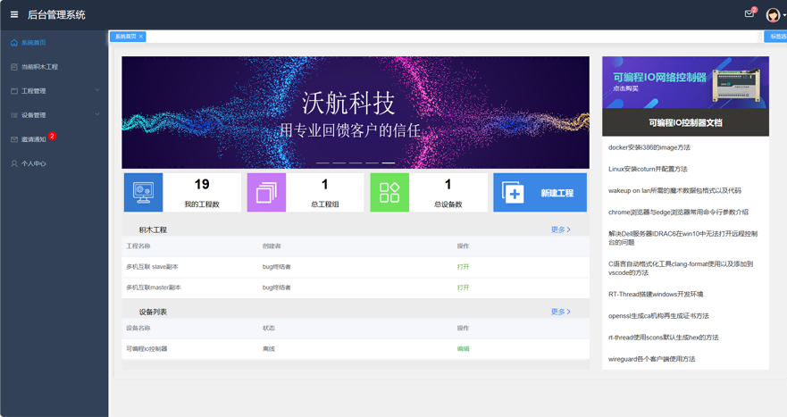Click 更多 in the 积木工程 section
Screen dimensions: 787x417
pyautogui.click(x=560, y=229)
